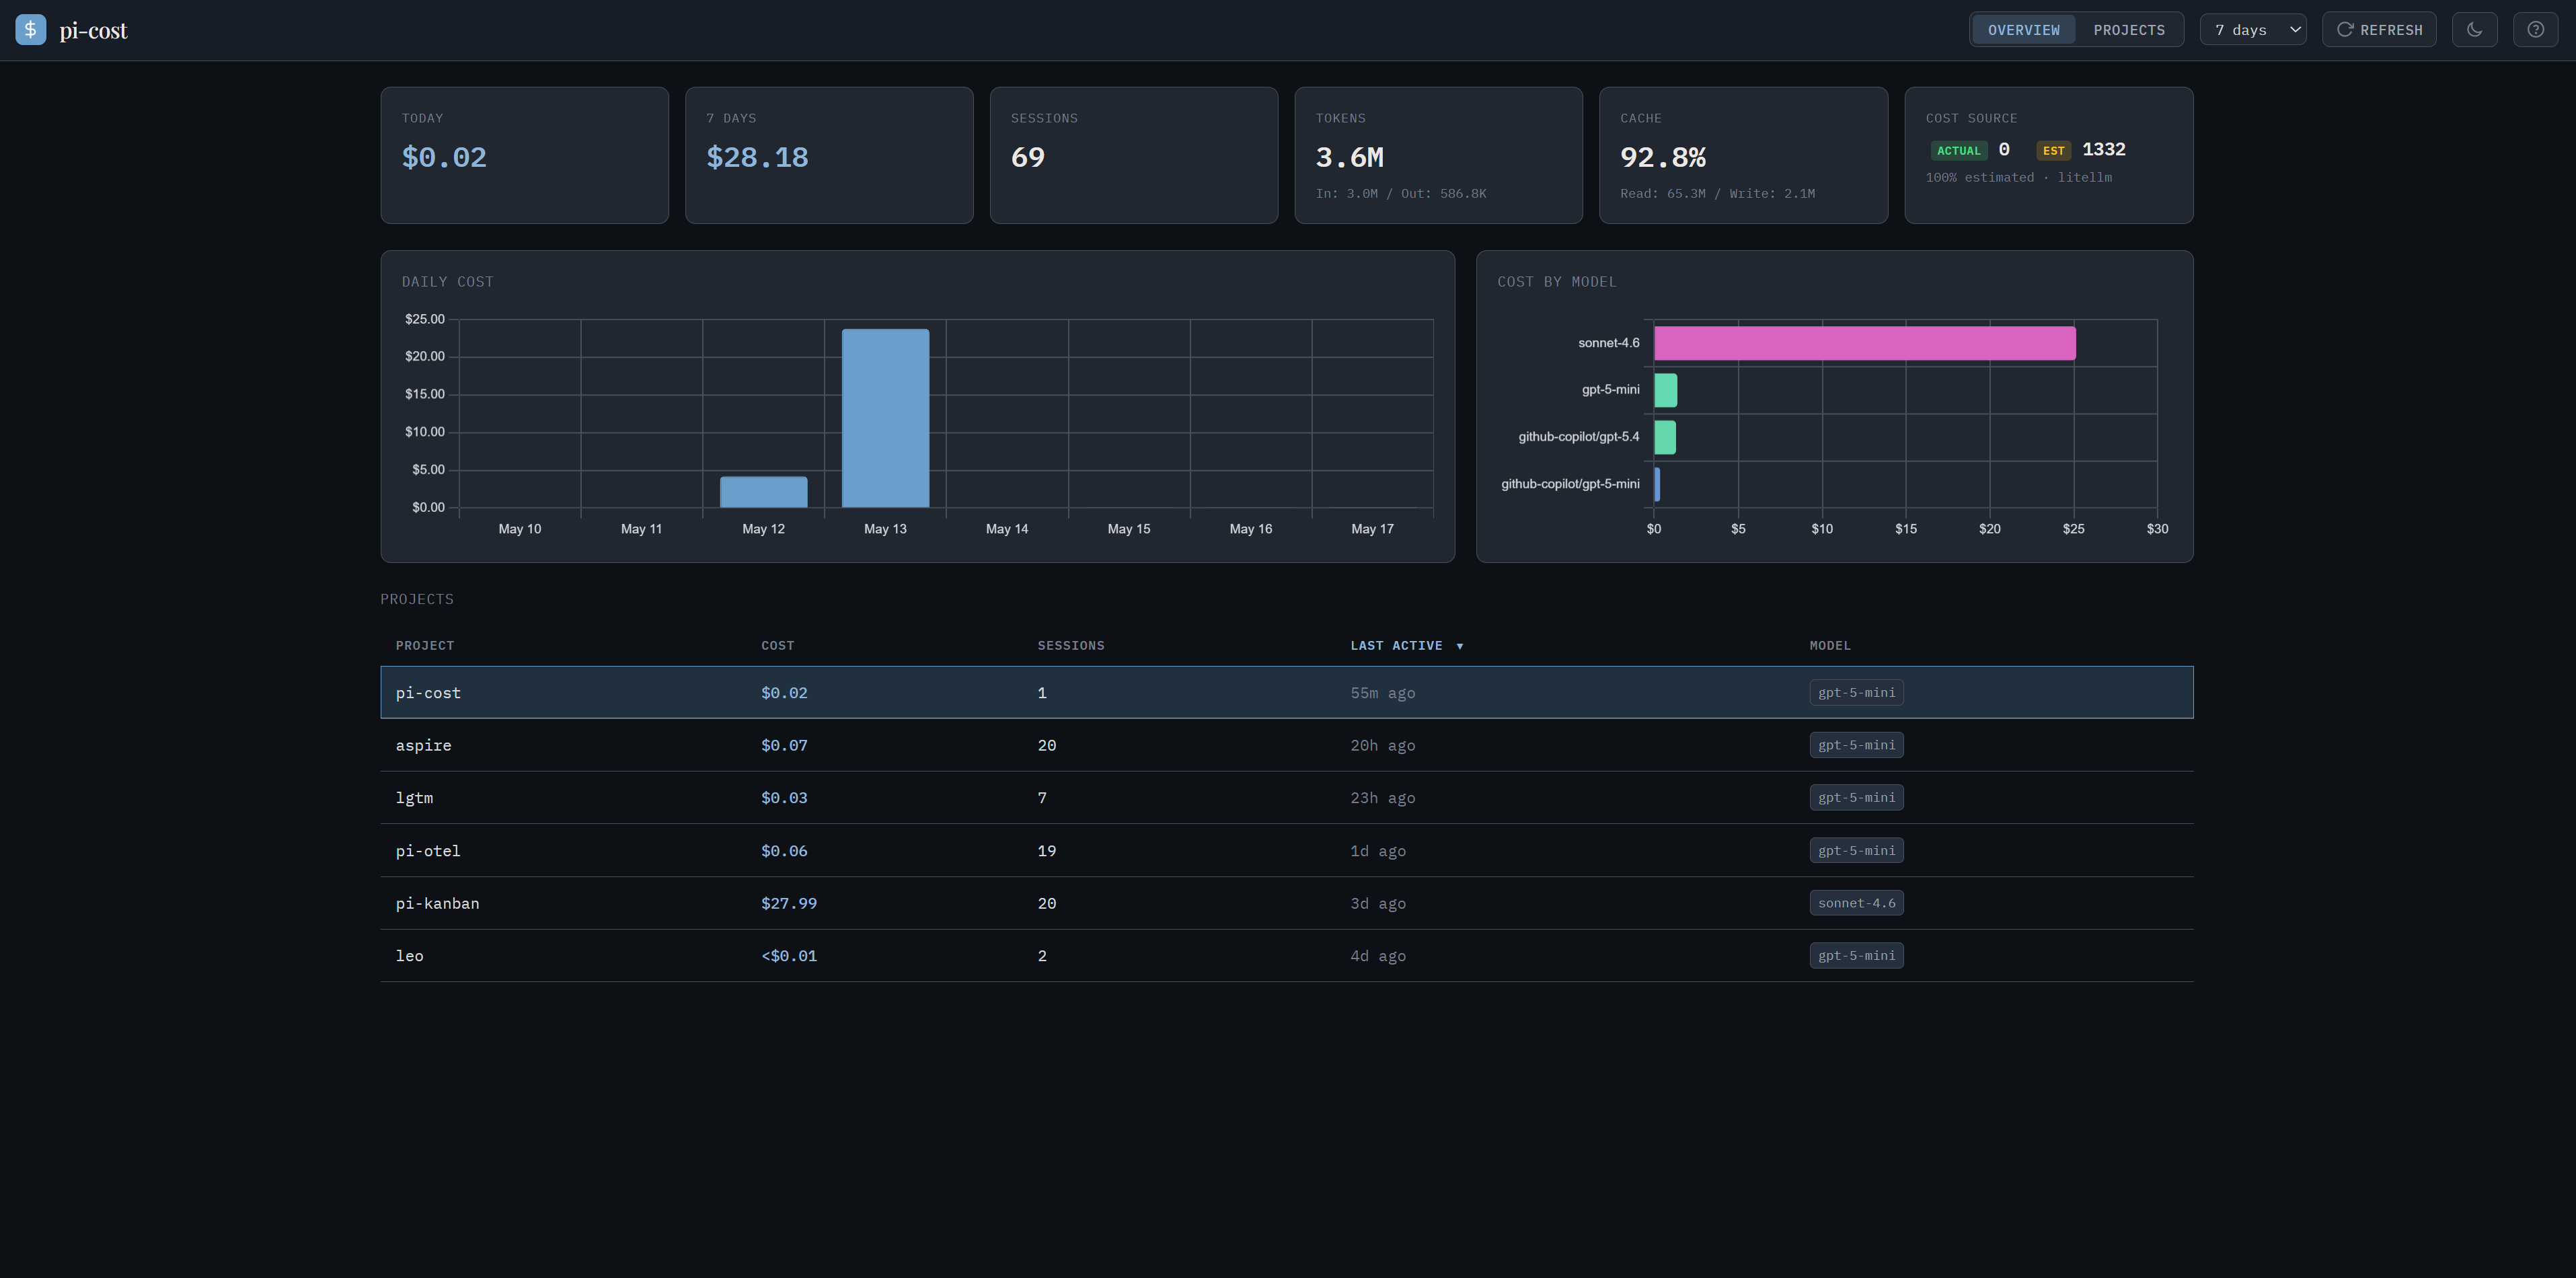Screen dimensions: 2576x1278
Task: Click the <$0.01 cost cell
Action: pyautogui.click(x=788, y=956)
